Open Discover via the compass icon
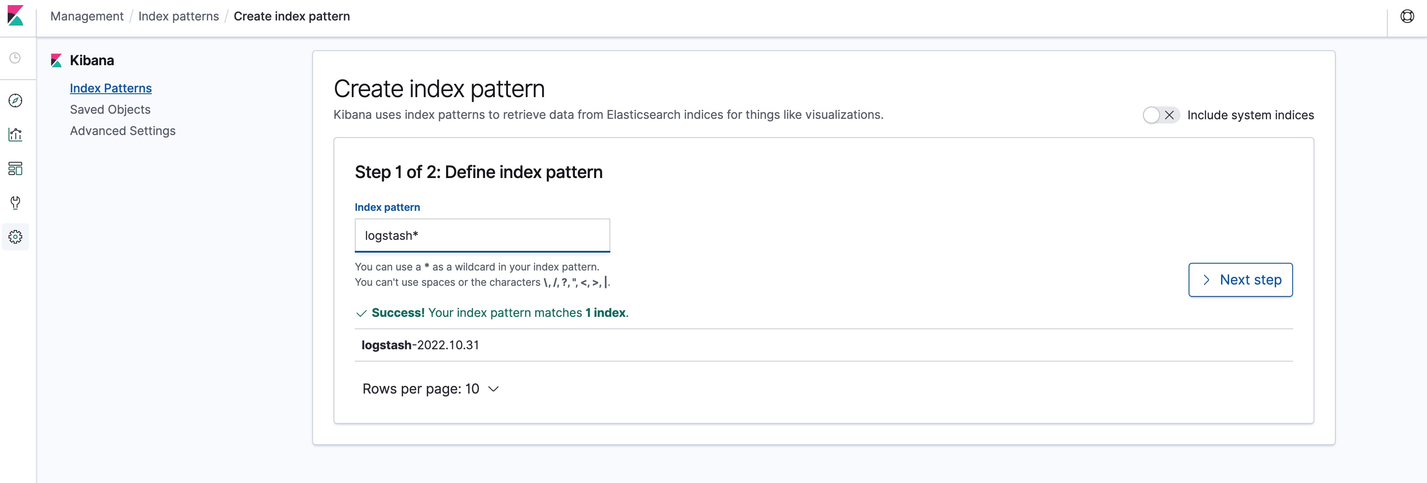 [15, 100]
